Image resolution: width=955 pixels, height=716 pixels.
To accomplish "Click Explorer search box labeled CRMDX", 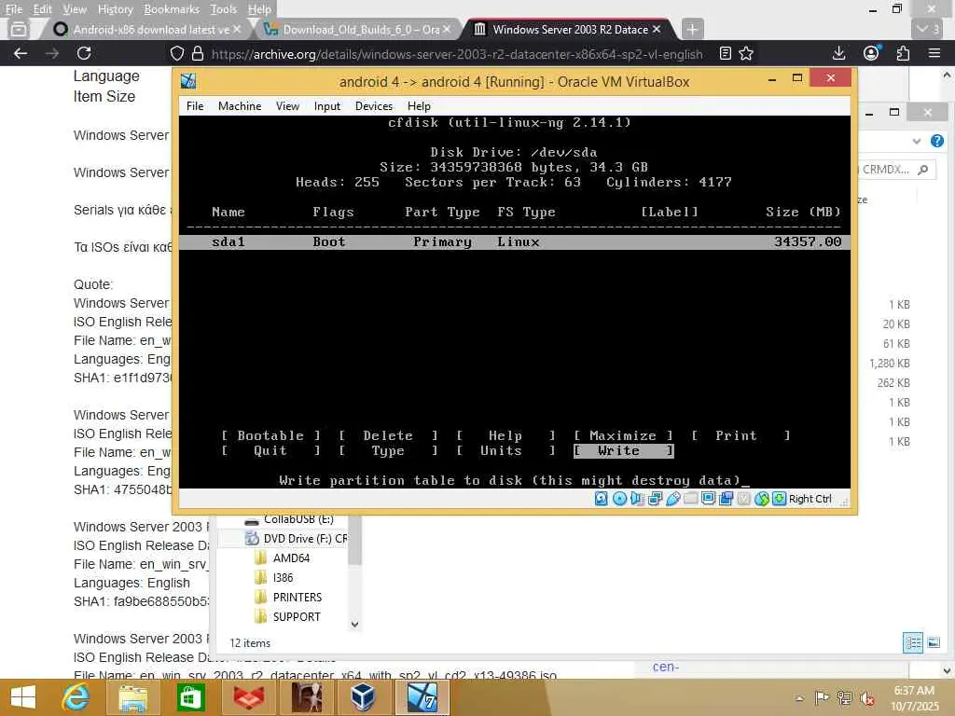I will tap(895, 170).
